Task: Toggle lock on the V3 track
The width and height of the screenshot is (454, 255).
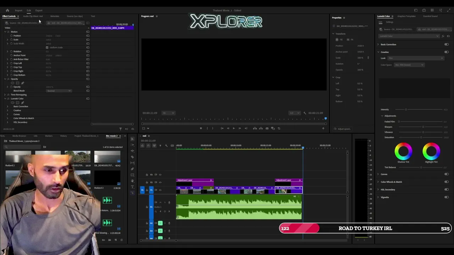Action: coord(147,175)
